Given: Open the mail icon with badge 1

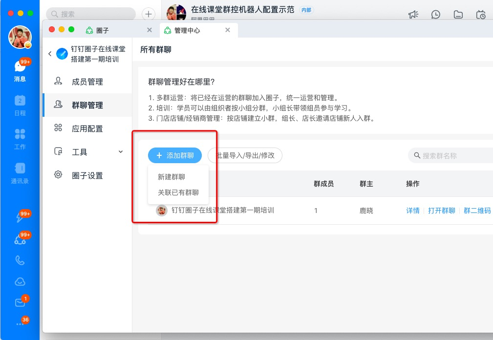Looking at the screenshot, I should pos(20,302).
